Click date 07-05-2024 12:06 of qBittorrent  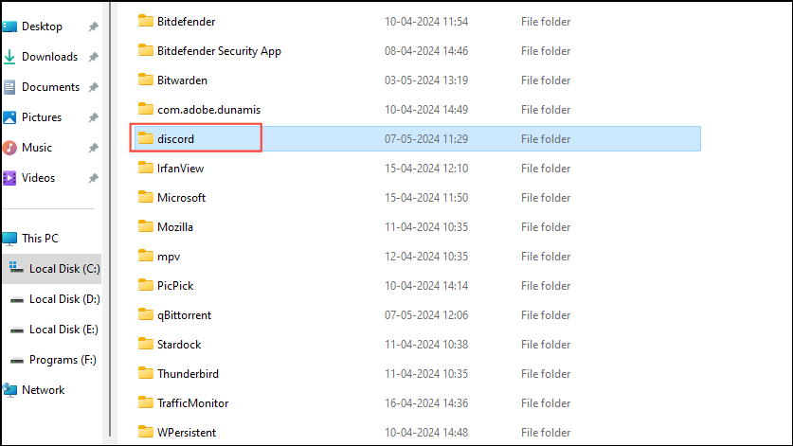425,315
